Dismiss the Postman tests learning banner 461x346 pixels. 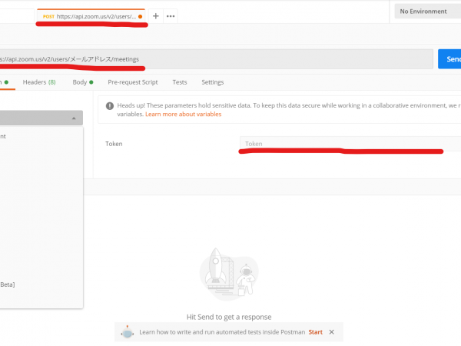click(x=332, y=332)
